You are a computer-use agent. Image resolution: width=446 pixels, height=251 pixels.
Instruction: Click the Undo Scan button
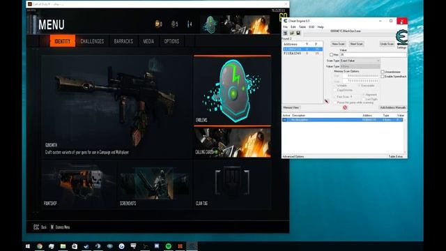pyautogui.click(x=387, y=44)
